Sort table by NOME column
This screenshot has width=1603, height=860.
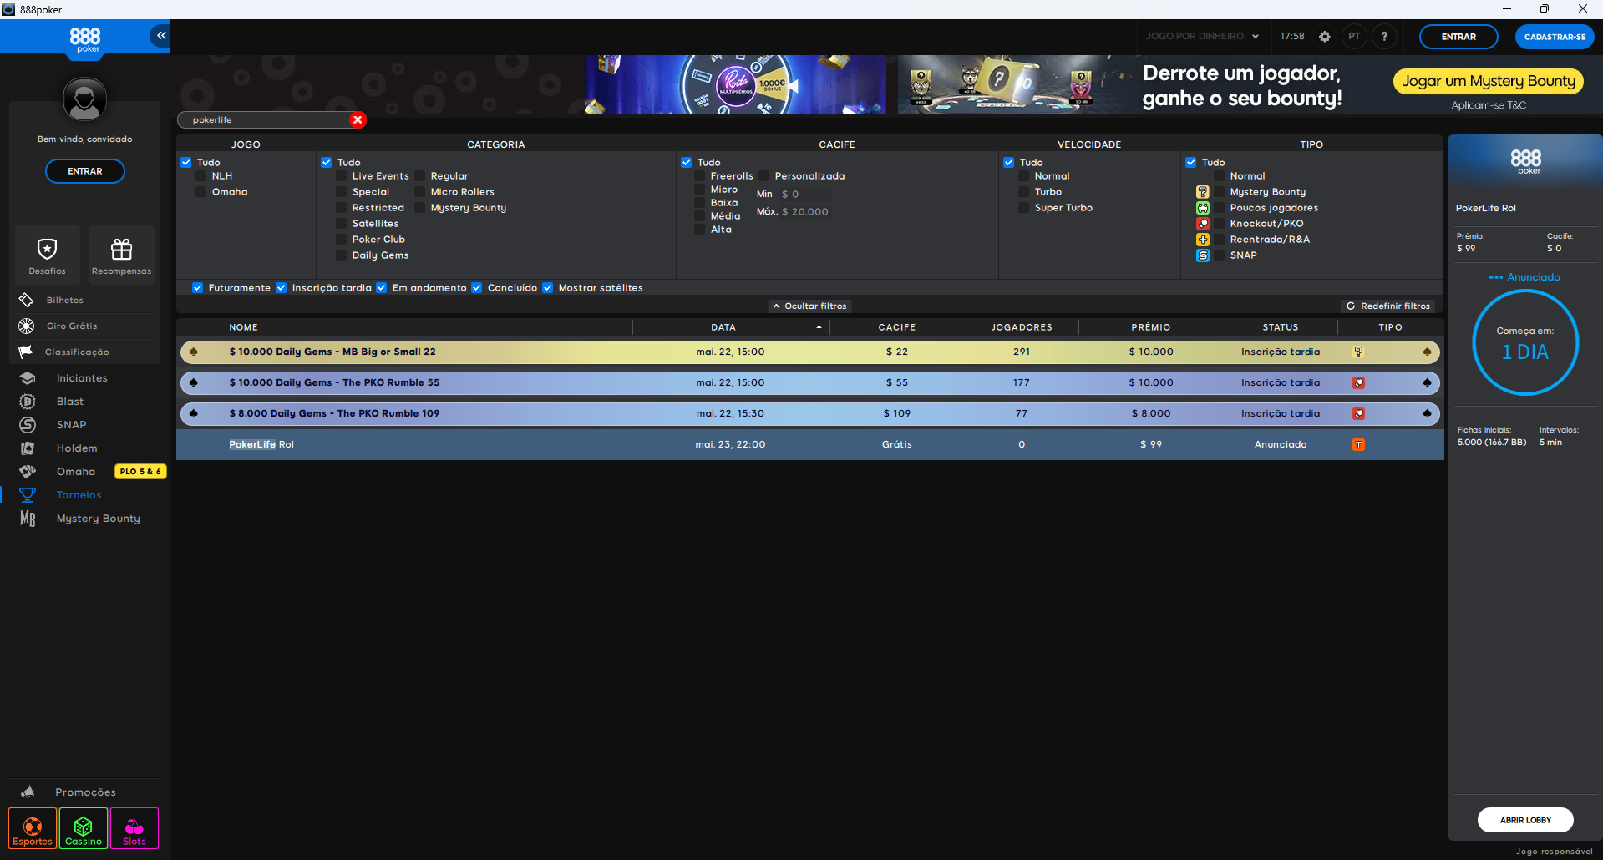[244, 327]
